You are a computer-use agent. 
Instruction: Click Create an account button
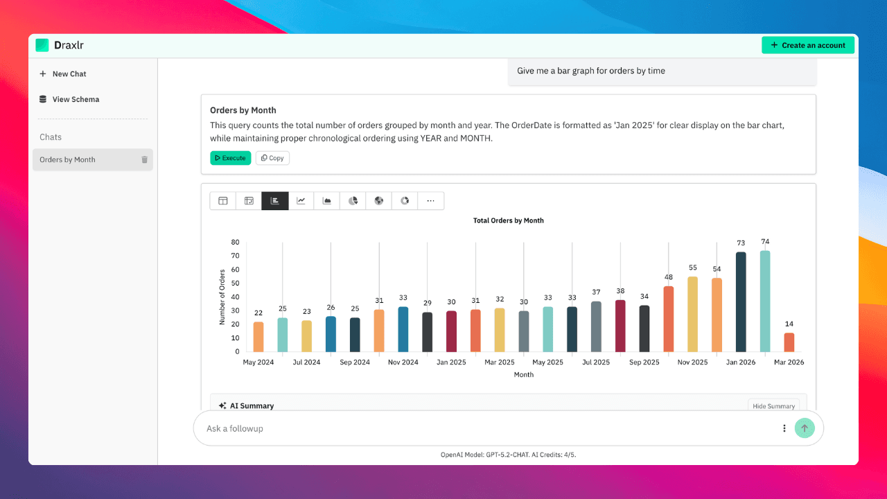pos(808,45)
